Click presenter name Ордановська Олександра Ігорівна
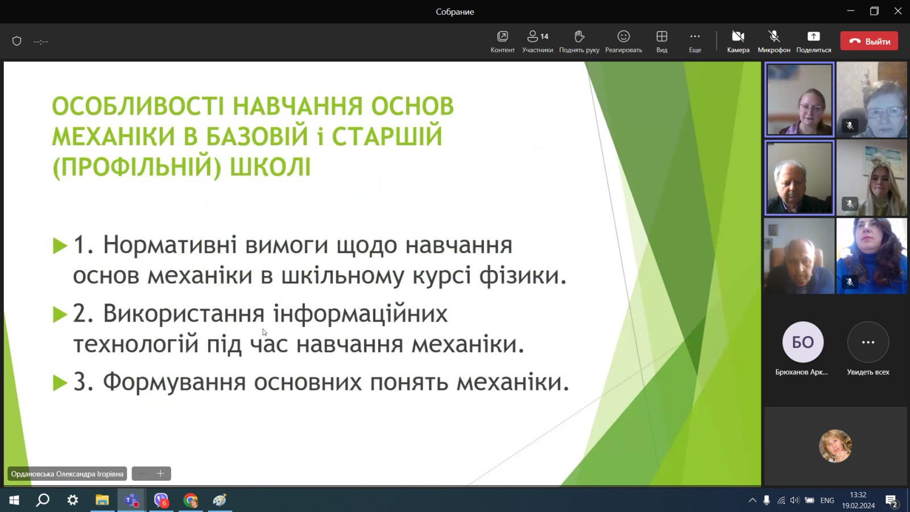The height and width of the screenshot is (512, 910). (67, 474)
